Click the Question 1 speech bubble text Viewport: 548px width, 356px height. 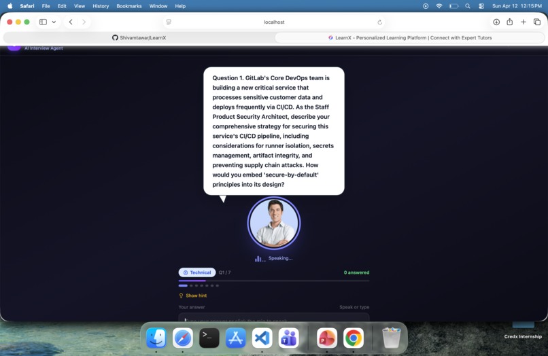tap(273, 131)
